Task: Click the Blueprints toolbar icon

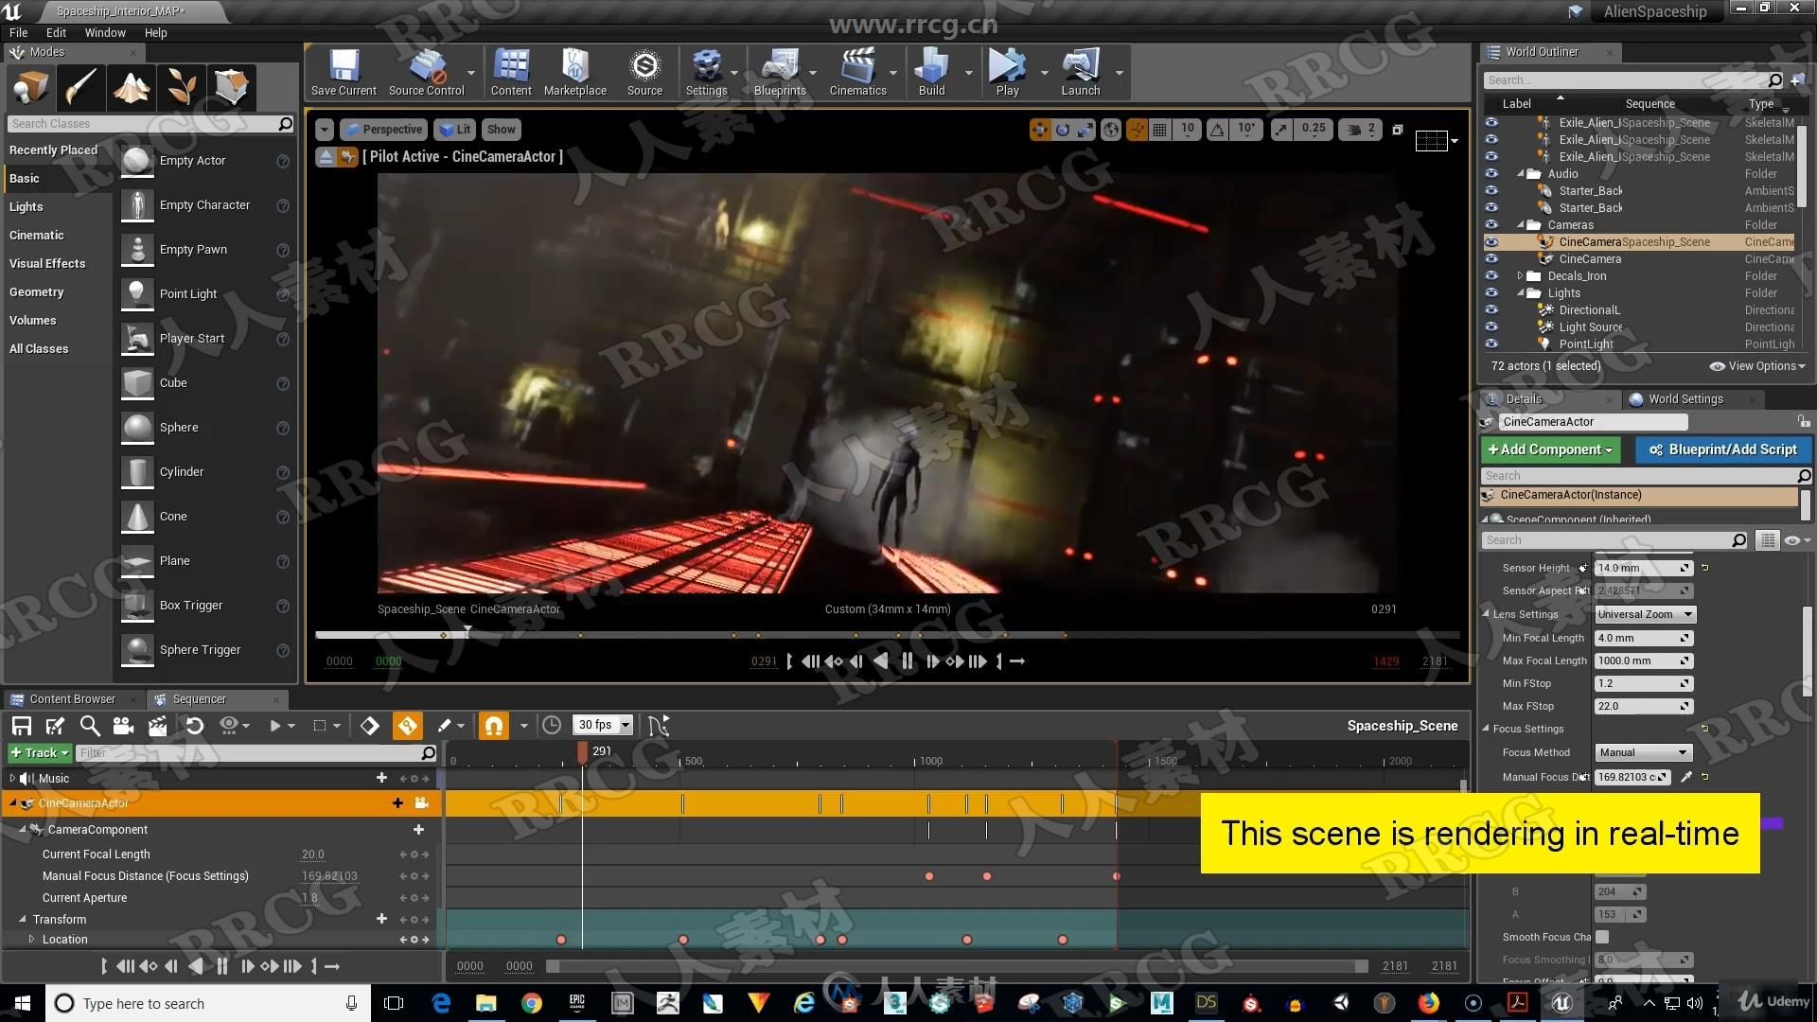Action: (x=778, y=69)
